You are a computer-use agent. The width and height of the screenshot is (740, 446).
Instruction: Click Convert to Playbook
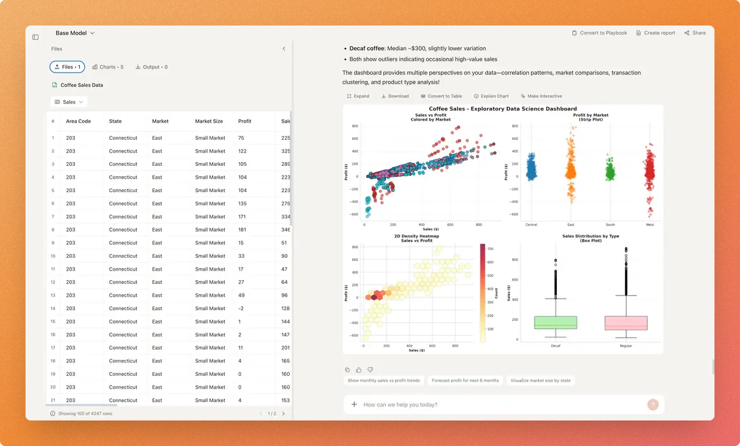600,33
